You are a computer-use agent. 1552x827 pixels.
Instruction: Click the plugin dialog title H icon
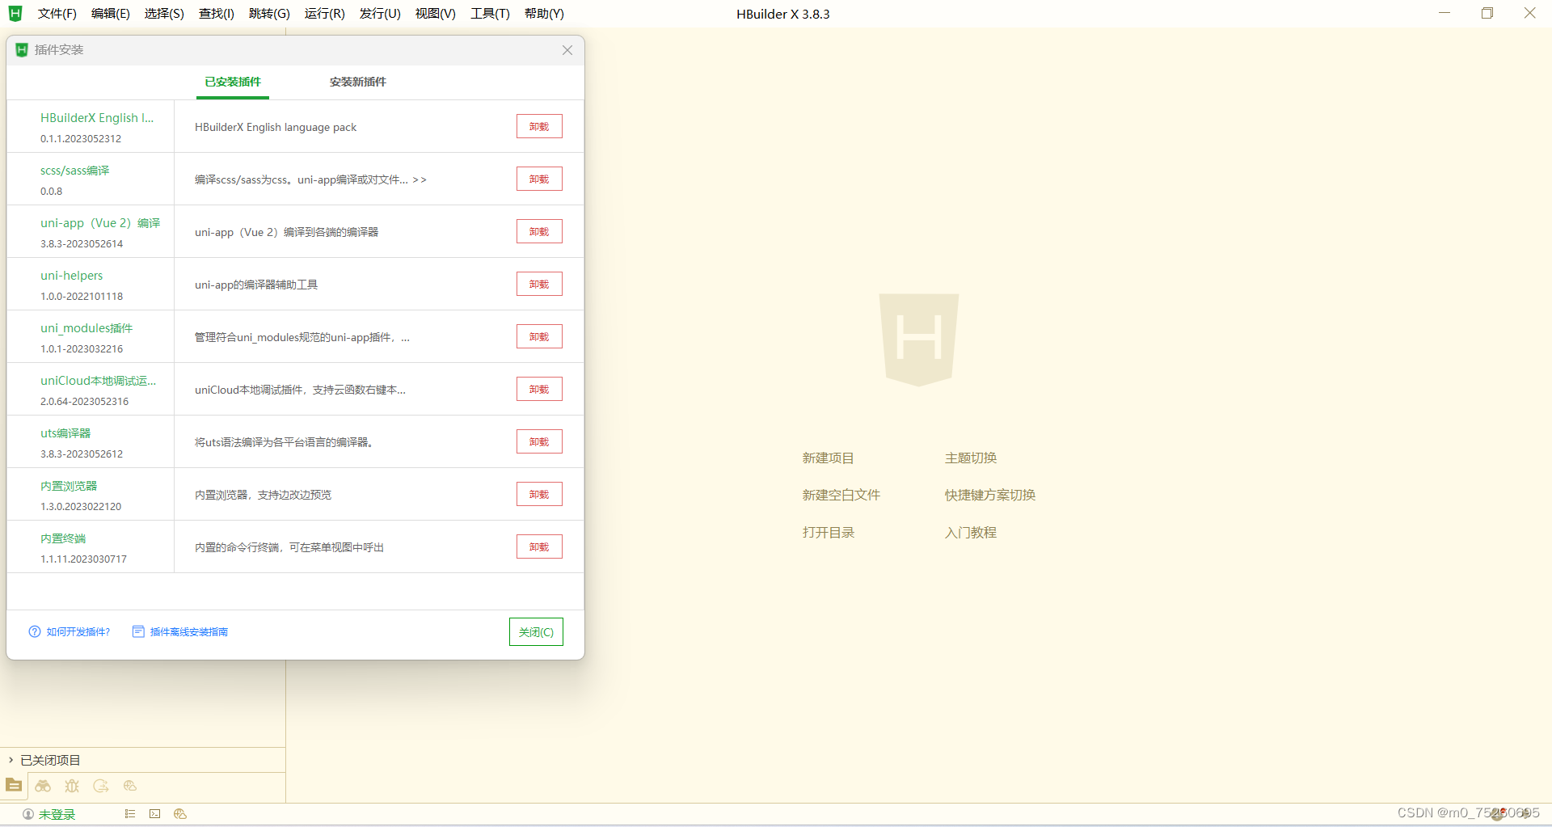tap(22, 50)
